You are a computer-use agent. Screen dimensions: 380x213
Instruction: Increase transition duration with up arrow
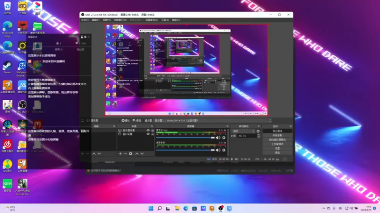pyautogui.click(x=258, y=135)
